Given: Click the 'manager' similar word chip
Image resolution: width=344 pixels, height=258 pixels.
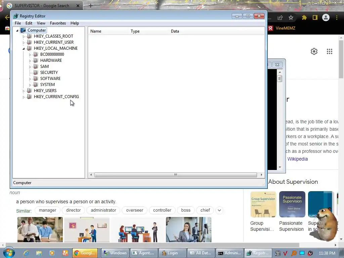Looking at the screenshot, I should point(47,210).
